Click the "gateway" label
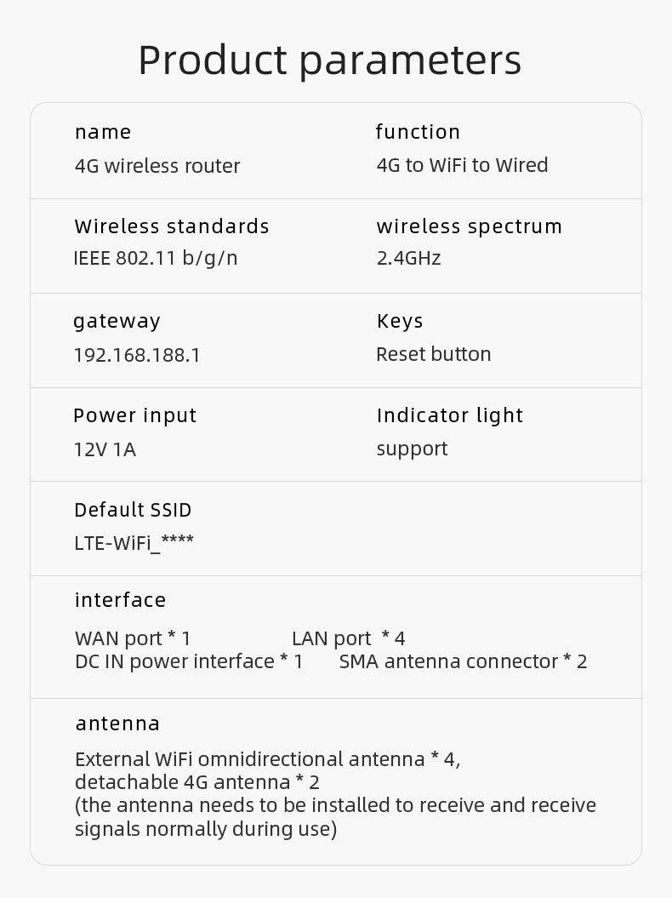The height and width of the screenshot is (898, 672). tap(117, 321)
